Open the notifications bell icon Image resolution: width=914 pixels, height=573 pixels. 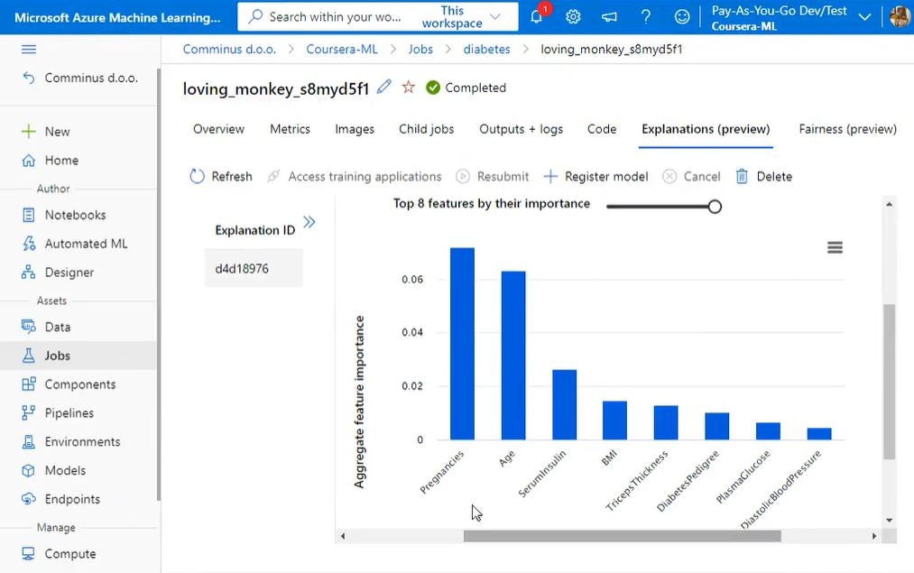click(538, 17)
